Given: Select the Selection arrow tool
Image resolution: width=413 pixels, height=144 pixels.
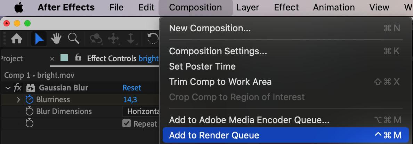Looking at the screenshot, I should 39,39.
